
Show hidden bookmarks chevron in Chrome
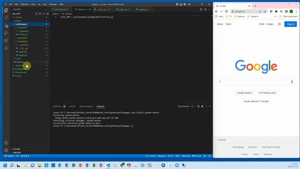[x=275, y=16]
